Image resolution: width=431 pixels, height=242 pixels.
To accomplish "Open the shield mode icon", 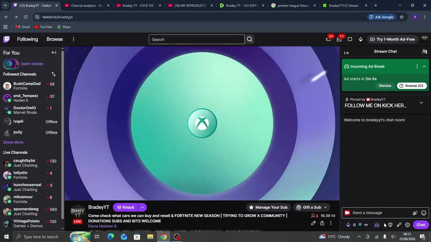I will pos(390,225).
